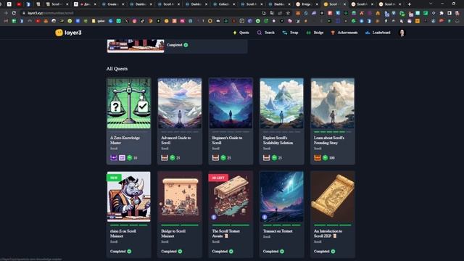The image size is (464, 261).
Task: Click progress bar on Founding Story card
Action: (x=333, y=132)
